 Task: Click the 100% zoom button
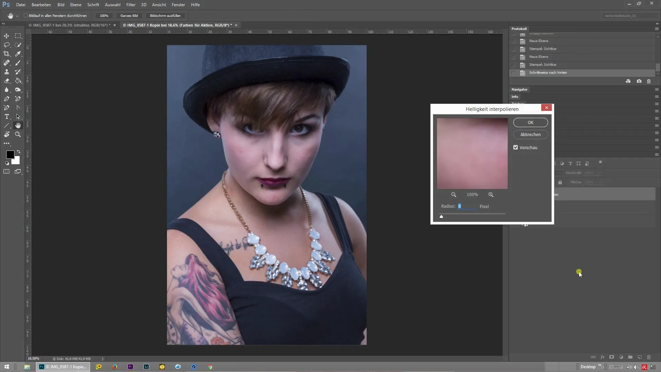click(104, 15)
